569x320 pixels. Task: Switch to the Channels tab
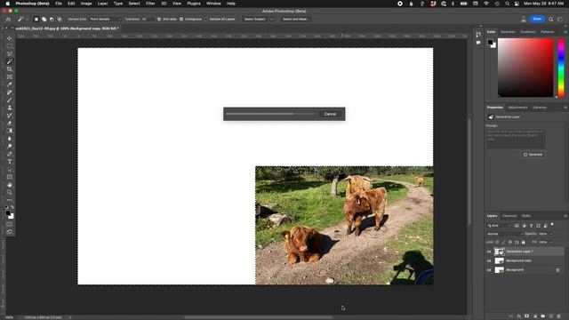point(509,216)
